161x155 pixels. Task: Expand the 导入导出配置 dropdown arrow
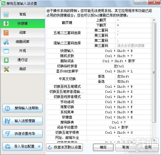coord(39,146)
